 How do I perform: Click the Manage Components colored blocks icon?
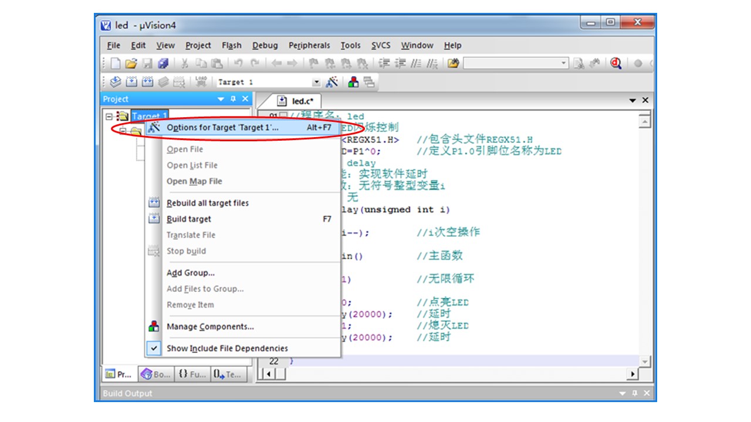(x=353, y=82)
